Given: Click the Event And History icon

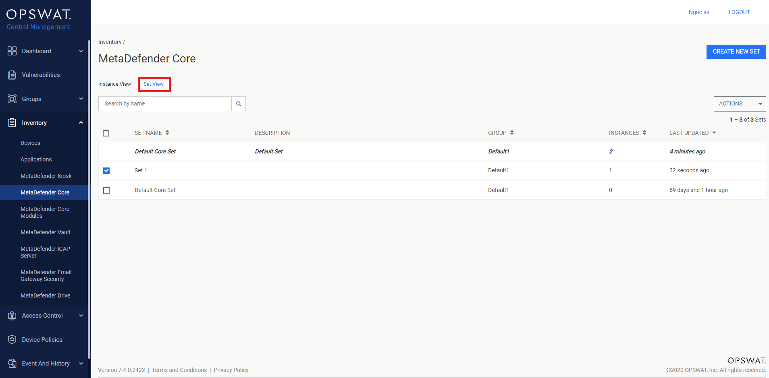Looking at the screenshot, I should (x=12, y=364).
